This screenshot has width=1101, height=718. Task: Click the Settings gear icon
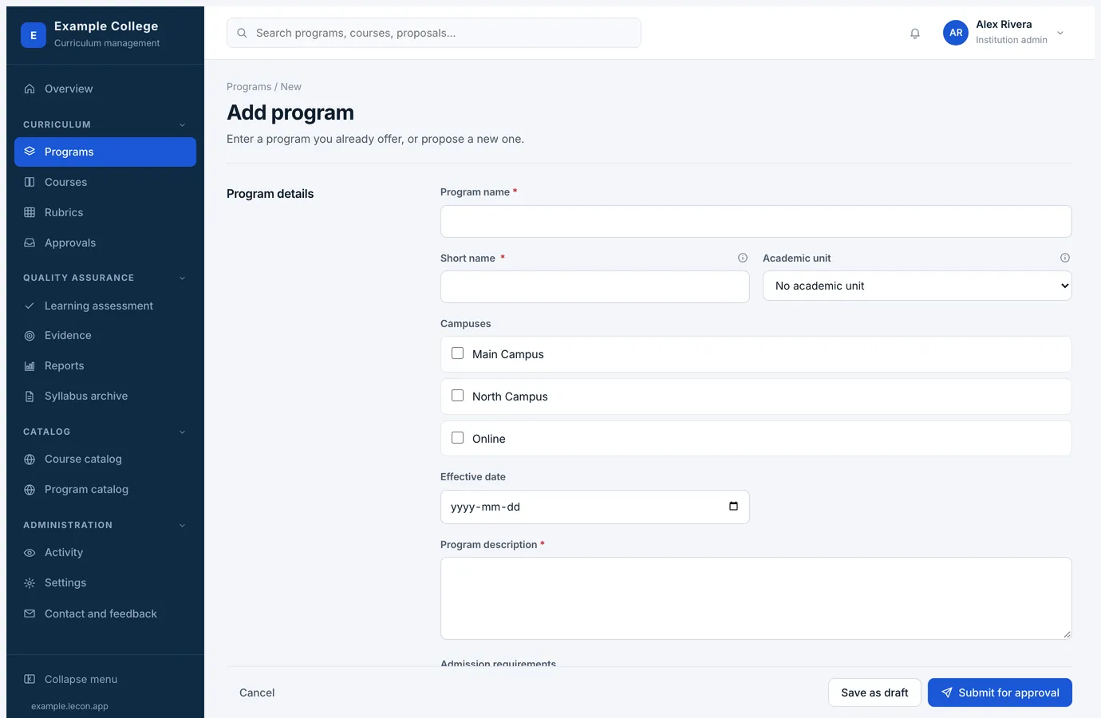click(30, 583)
